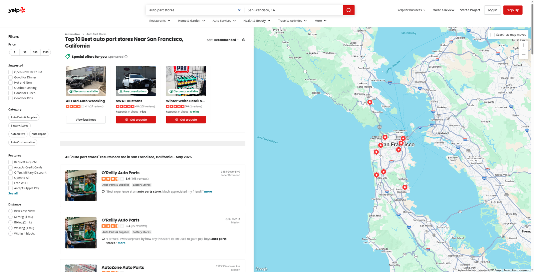Check Outdoor Seating filter
The height and width of the screenshot is (272, 534).
pyautogui.click(x=10, y=88)
